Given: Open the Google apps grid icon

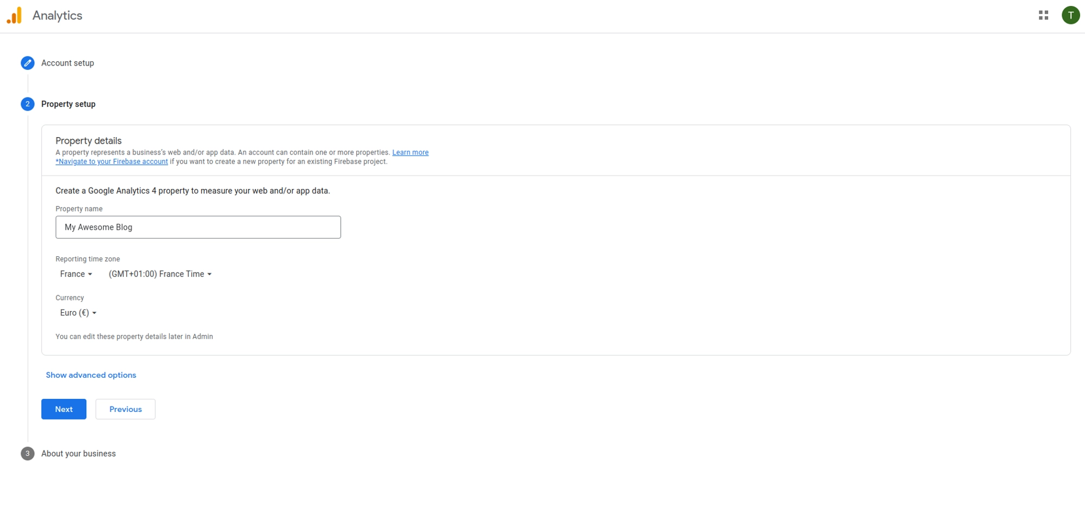Looking at the screenshot, I should pos(1043,15).
